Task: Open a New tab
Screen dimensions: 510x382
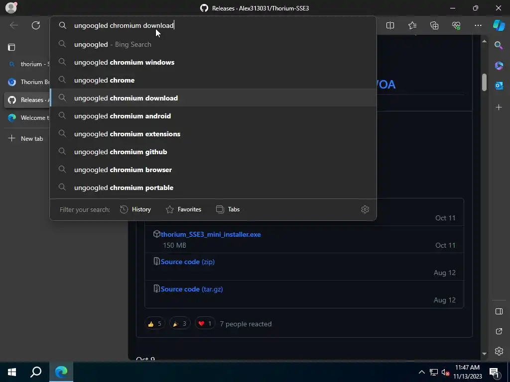Action: (26, 138)
